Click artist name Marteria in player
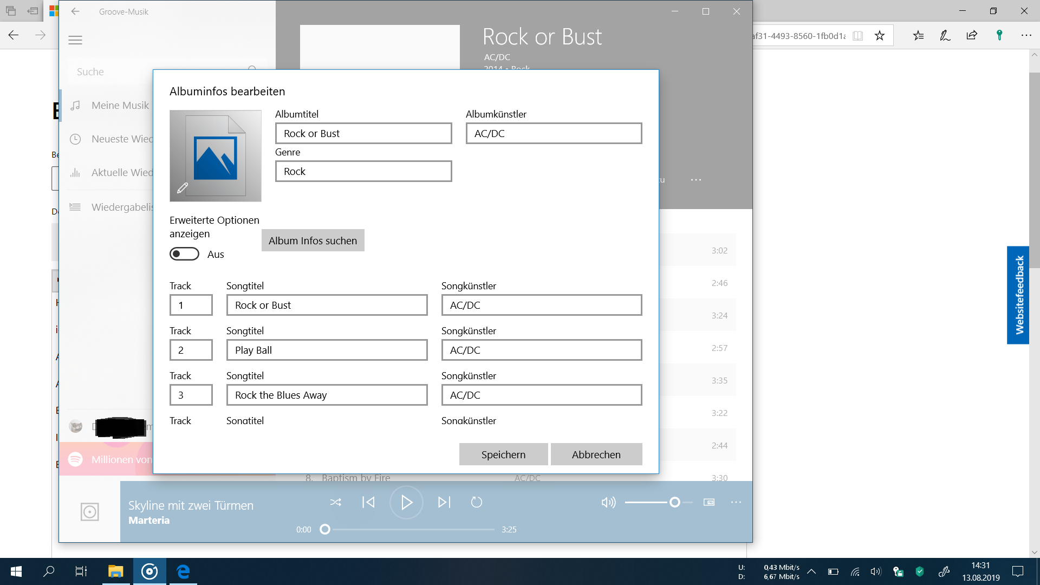This screenshot has width=1040, height=585. (149, 521)
